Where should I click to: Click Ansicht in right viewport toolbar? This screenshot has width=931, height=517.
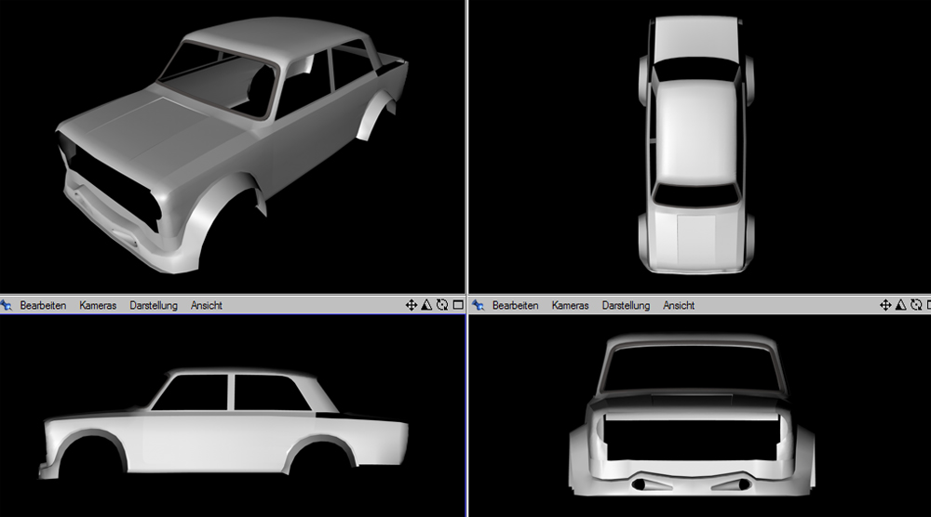679,305
